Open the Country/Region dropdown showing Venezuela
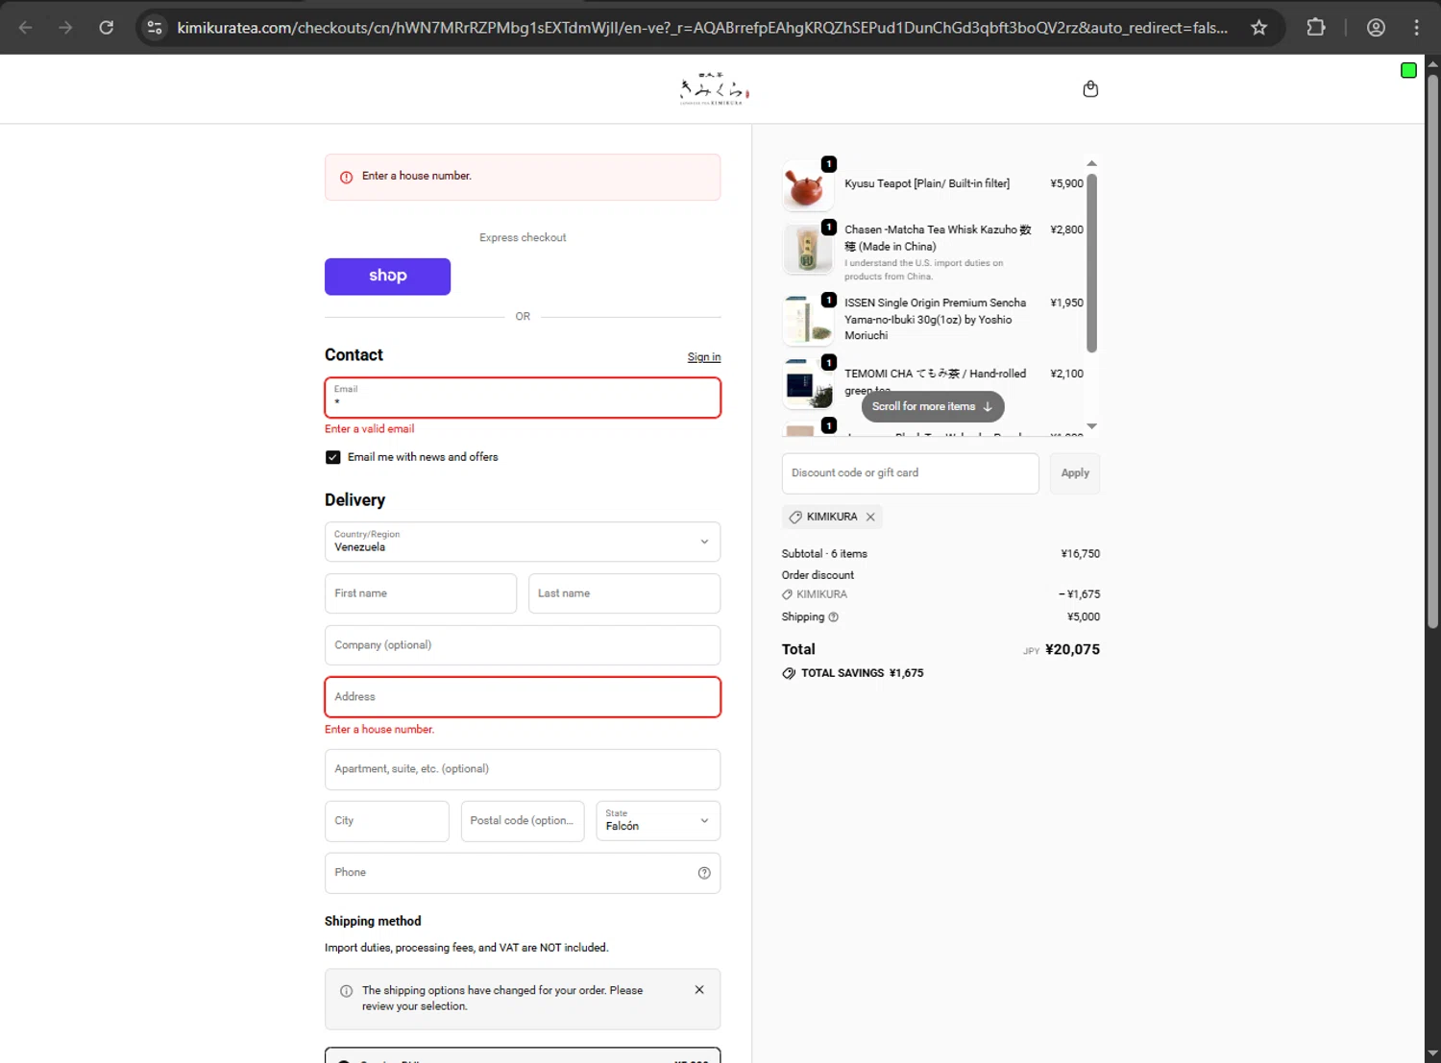This screenshot has height=1063, width=1441. (523, 542)
